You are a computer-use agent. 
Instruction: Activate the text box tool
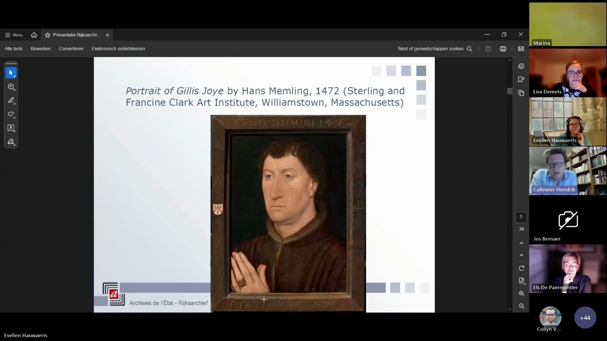(x=11, y=128)
